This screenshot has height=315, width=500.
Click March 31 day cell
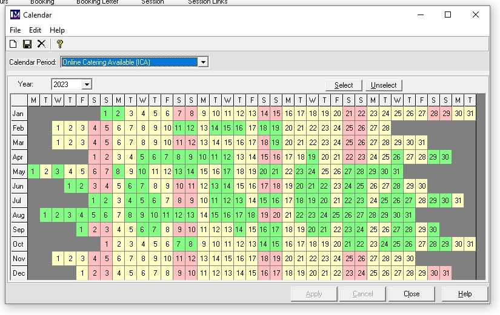[421, 143]
